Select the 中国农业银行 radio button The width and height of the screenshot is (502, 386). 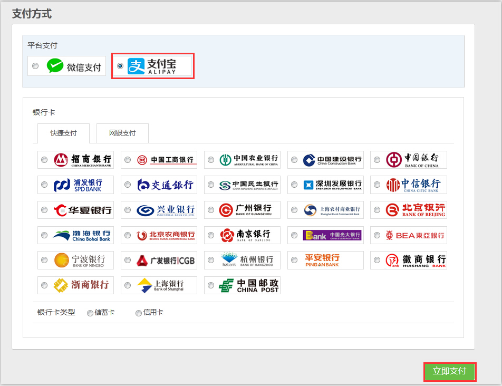coord(211,160)
